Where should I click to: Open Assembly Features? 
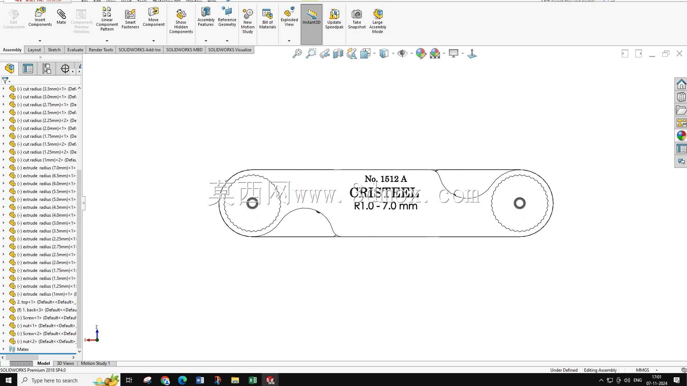[x=206, y=17]
